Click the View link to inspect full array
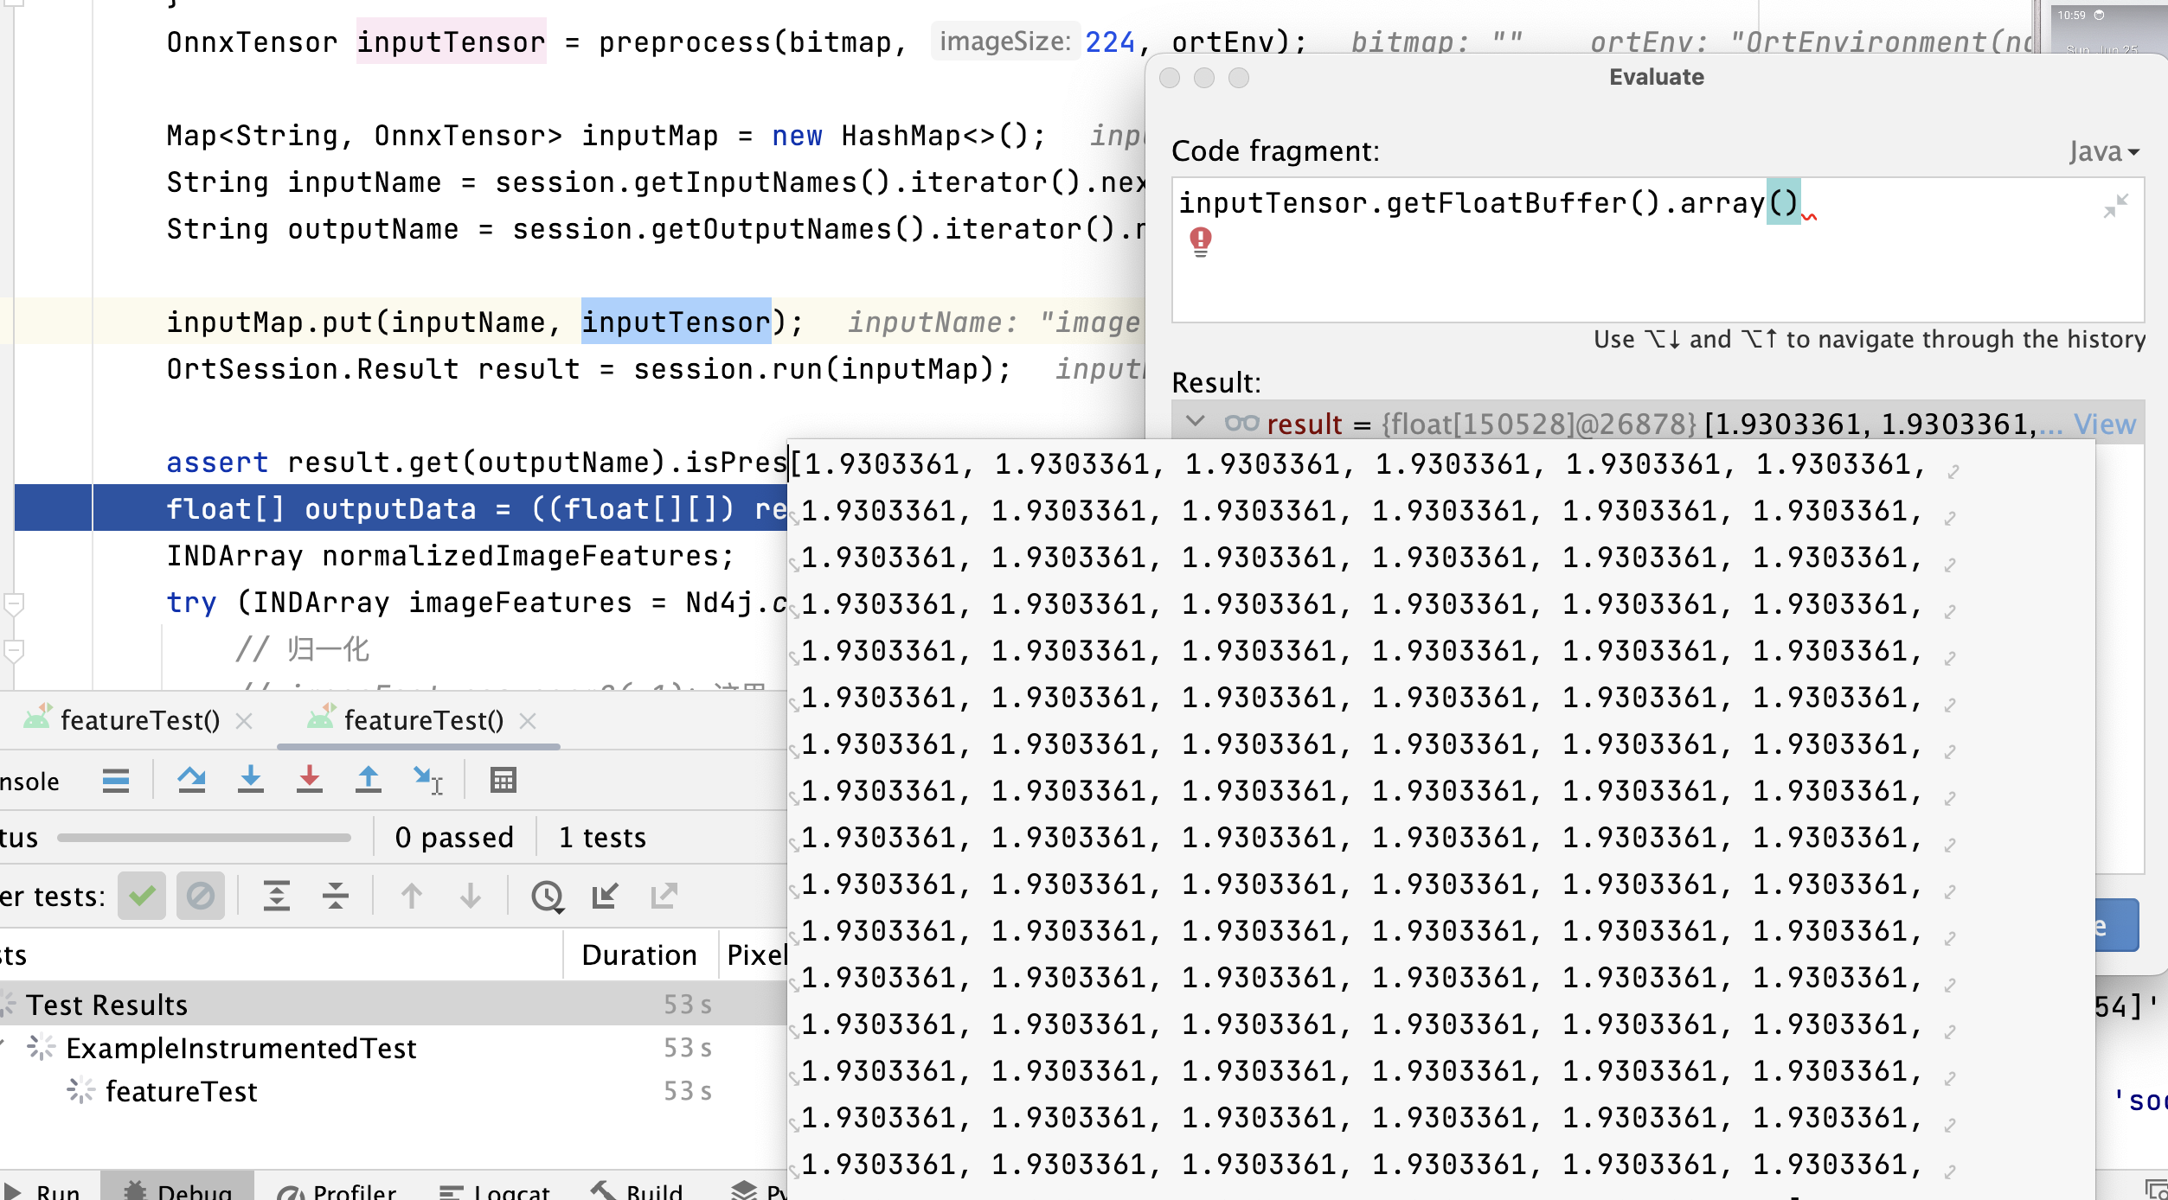Image resolution: width=2168 pixels, height=1200 pixels. (x=2106, y=424)
